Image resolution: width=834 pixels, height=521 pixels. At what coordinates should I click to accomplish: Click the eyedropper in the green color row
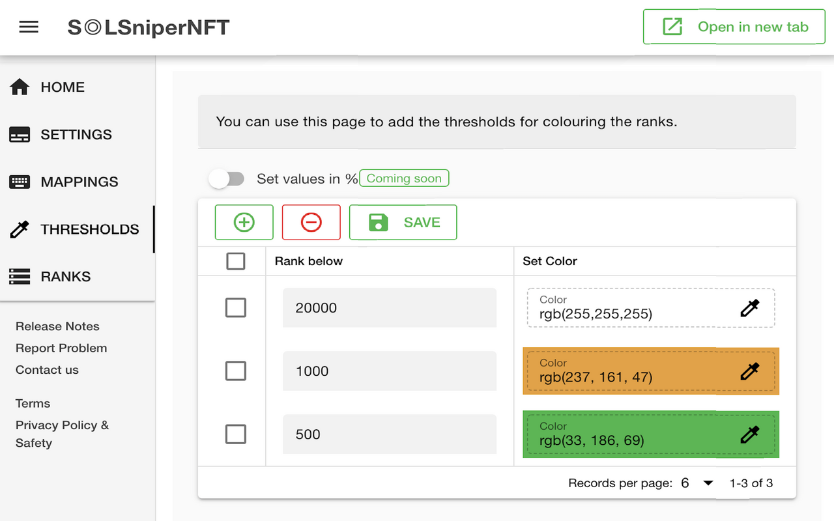pos(750,434)
